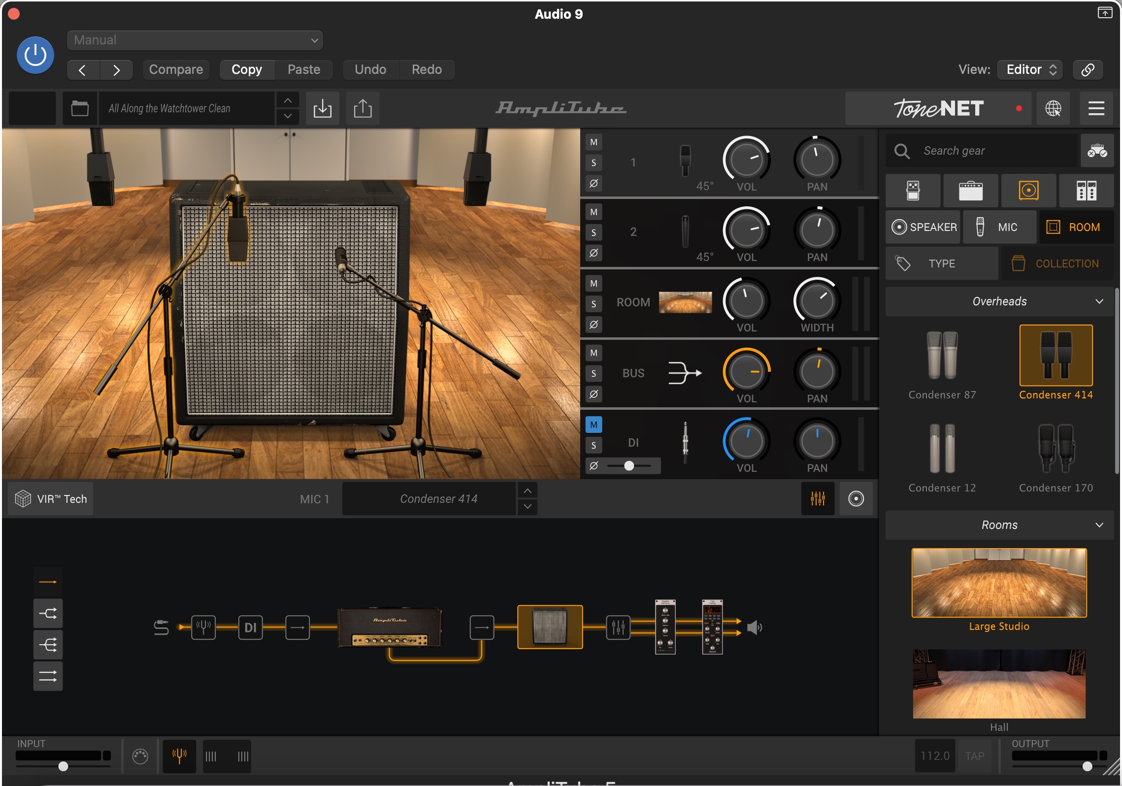Viewport: 1122px width, 786px height.
Task: Solo the BUS channel
Action: (x=594, y=374)
